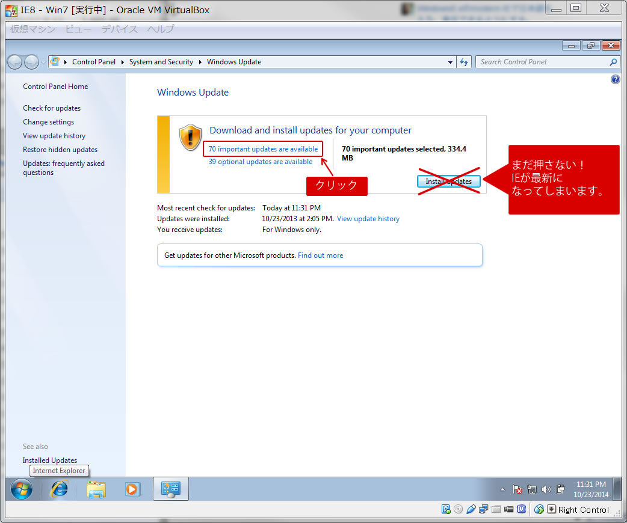Click the Back navigation arrow
The image size is (627, 523).
pos(15,62)
